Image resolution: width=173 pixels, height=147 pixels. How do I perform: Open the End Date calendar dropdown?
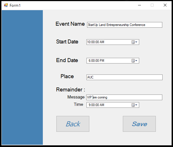coord(134,61)
